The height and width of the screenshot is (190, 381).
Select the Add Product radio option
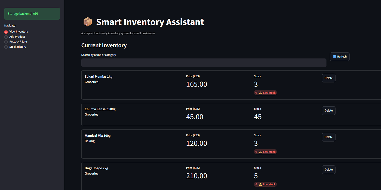tap(6, 37)
